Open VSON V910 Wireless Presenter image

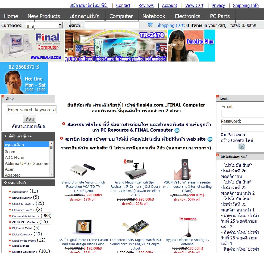[x=183, y=169]
